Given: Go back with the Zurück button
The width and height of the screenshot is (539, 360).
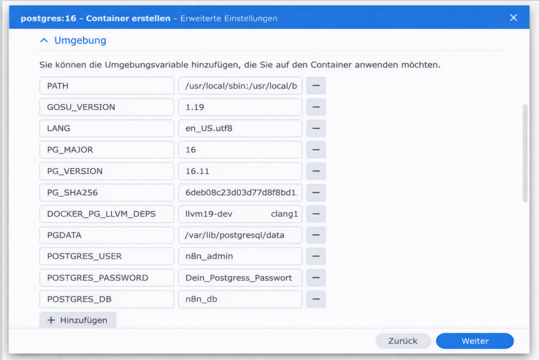Looking at the screenshot, I should [403, 341].
